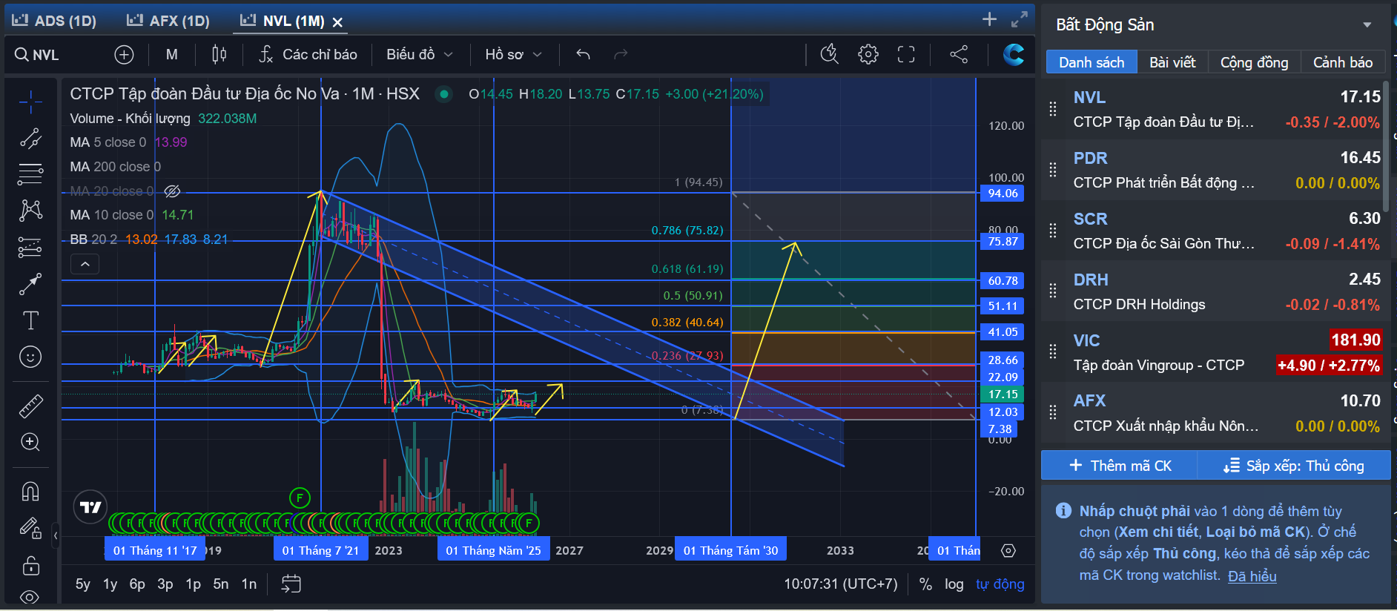1397x611 pixels.
Task: Set range to 6p
Action: [x=137, y=584]
